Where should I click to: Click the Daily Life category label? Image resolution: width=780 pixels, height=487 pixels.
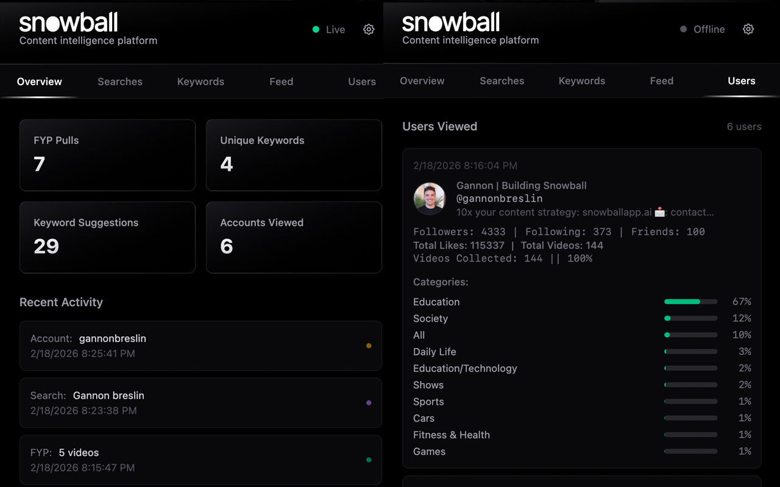[x=434, y=352]
